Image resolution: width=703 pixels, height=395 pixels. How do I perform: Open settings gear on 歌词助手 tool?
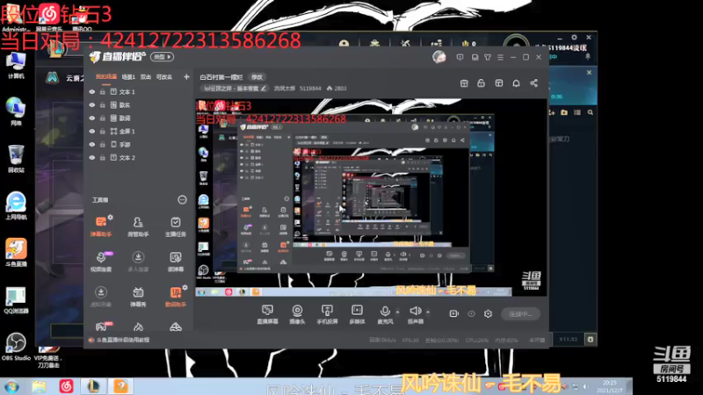click(x=185, y=288)
